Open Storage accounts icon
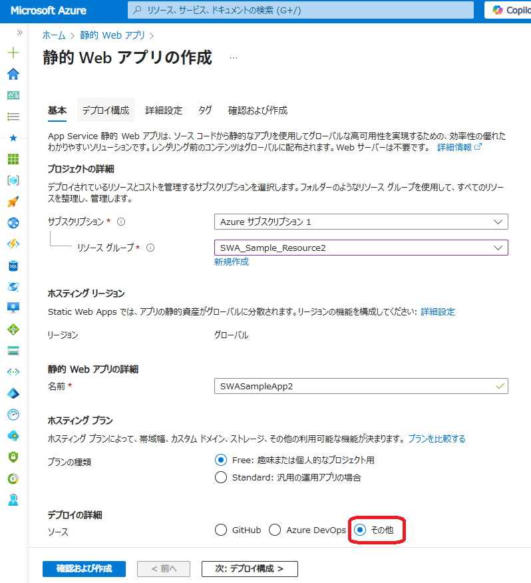 [13, 351]
